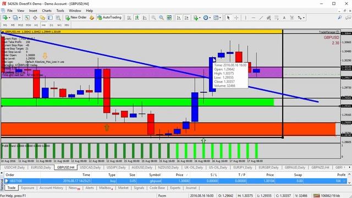The image size is (352, 198).
Task: Open the Profiles toolbar icon
Action: coord(15,18)
